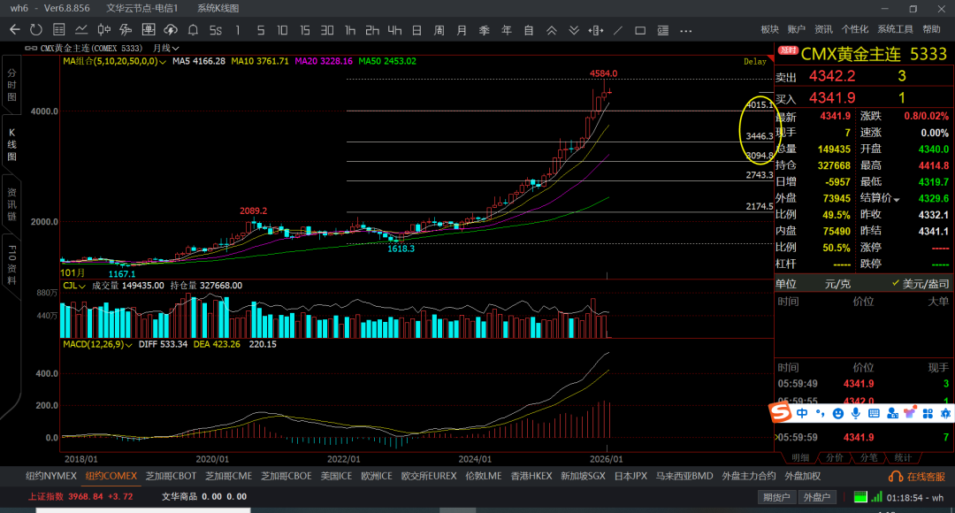This screenshot has width=955, height=513.
Task: Switch to 分笔 tab
Action: pyautogui.click(x=868, y=457)
